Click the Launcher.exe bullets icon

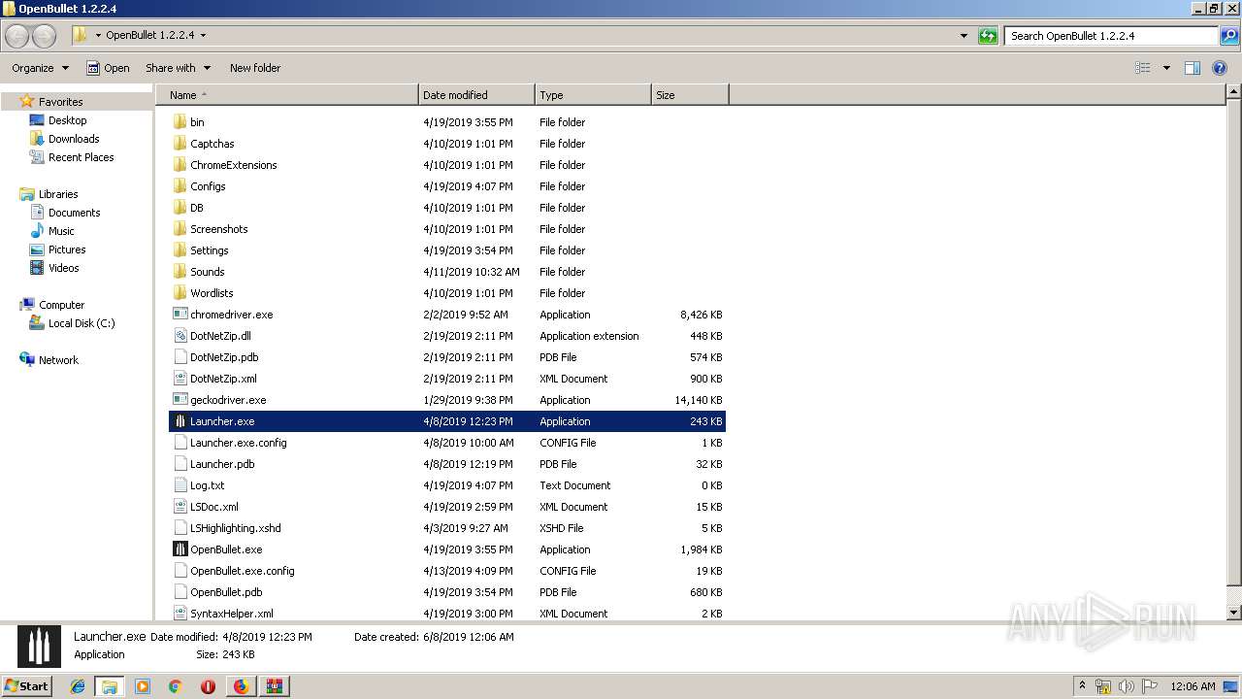click(x=180, y=421)
